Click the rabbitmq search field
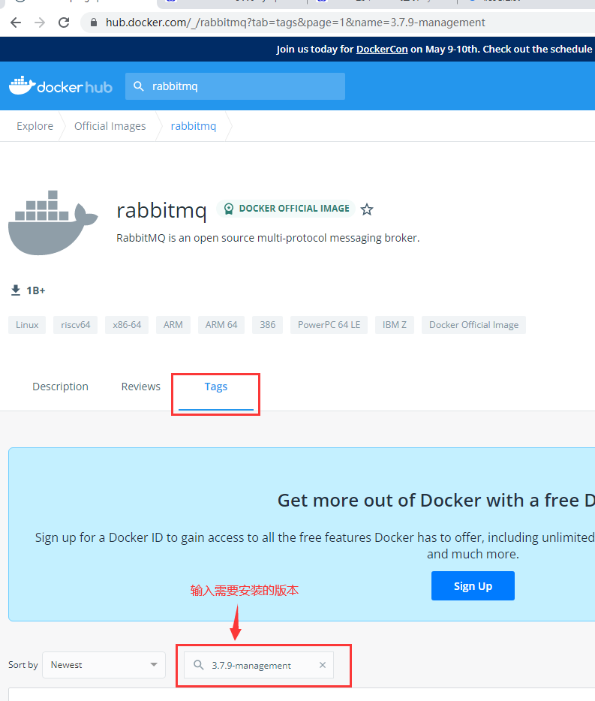Screen dimensions: 595x701 (x=235, y=86)
